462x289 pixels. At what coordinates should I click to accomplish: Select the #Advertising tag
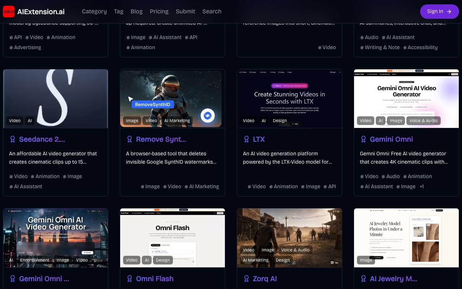point(25,47)
